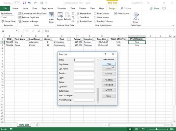This screenshot has height=131, width=176.
Task: Uncheck the Filter Button checkbox
Action: point(115,13)
